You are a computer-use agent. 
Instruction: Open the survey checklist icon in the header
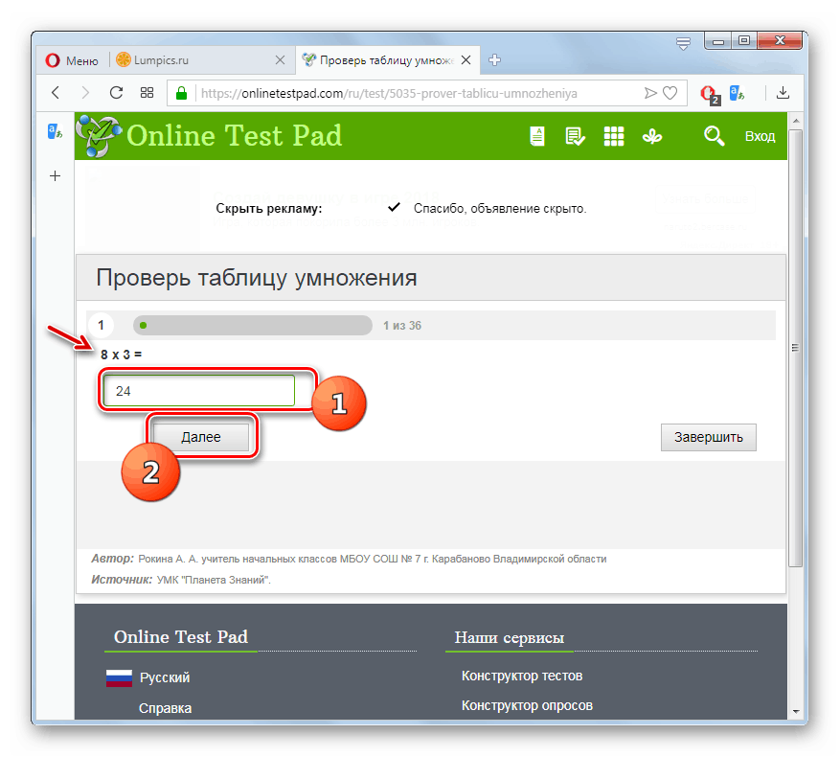575,136
